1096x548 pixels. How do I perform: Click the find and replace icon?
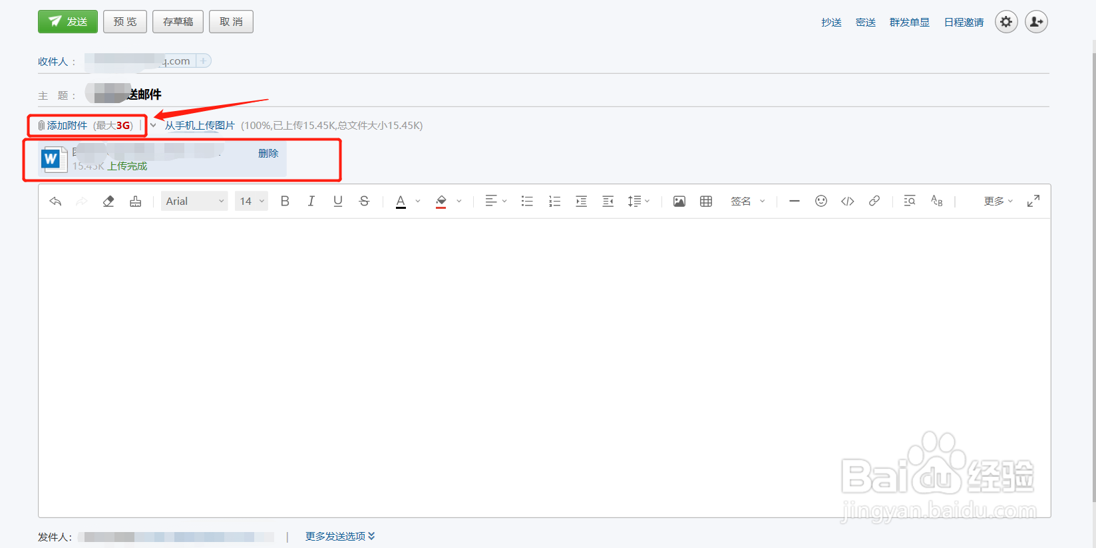(910, 201)
